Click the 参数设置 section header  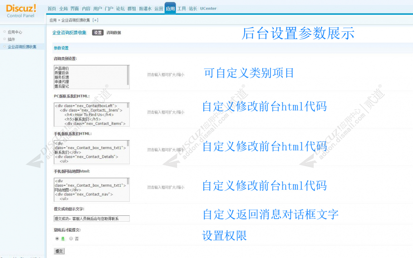[x=61, y=48]
